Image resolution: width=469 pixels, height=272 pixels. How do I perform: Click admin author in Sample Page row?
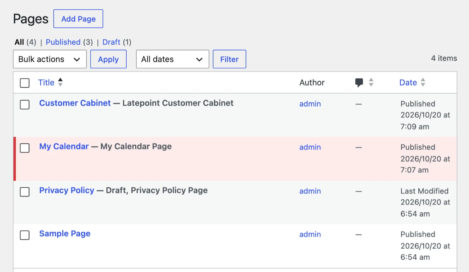pyautogui.click(x=310, y=235)
